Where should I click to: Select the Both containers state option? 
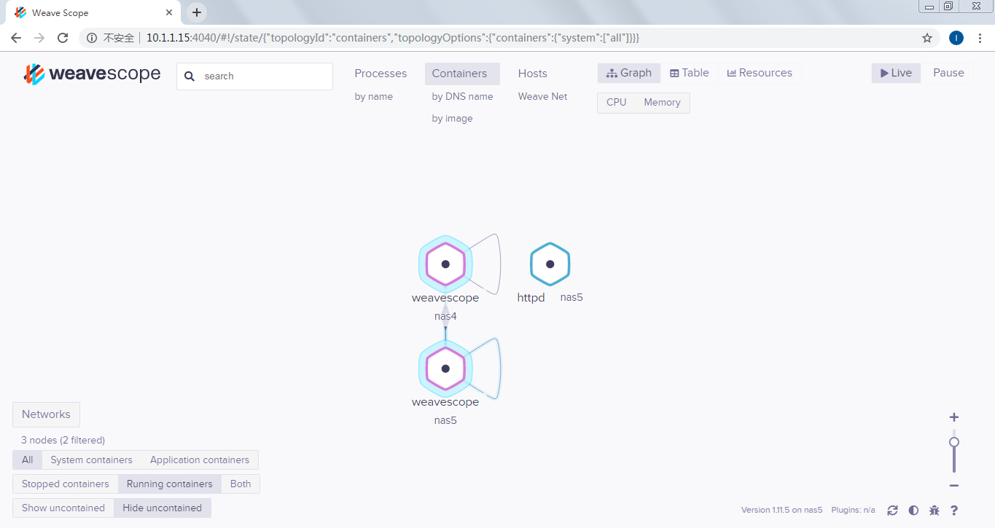[x=241, y=484]
